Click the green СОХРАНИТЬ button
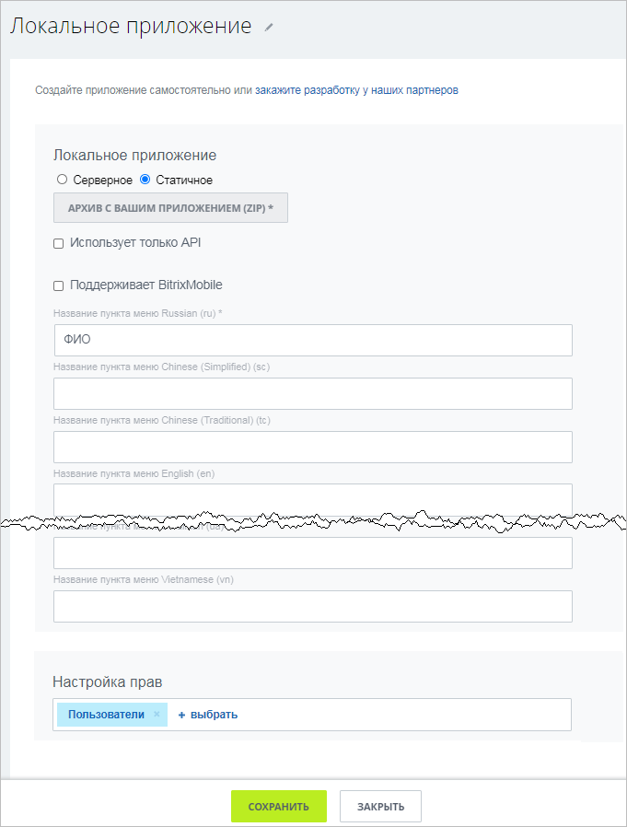Viewport: 627px width, 827px height. point(279,807)
